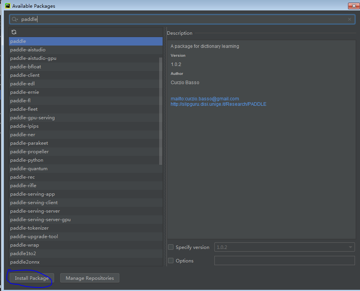Screen dimensions: 360x291
Task: Select the paddle-quantum package
Action: 29,168
